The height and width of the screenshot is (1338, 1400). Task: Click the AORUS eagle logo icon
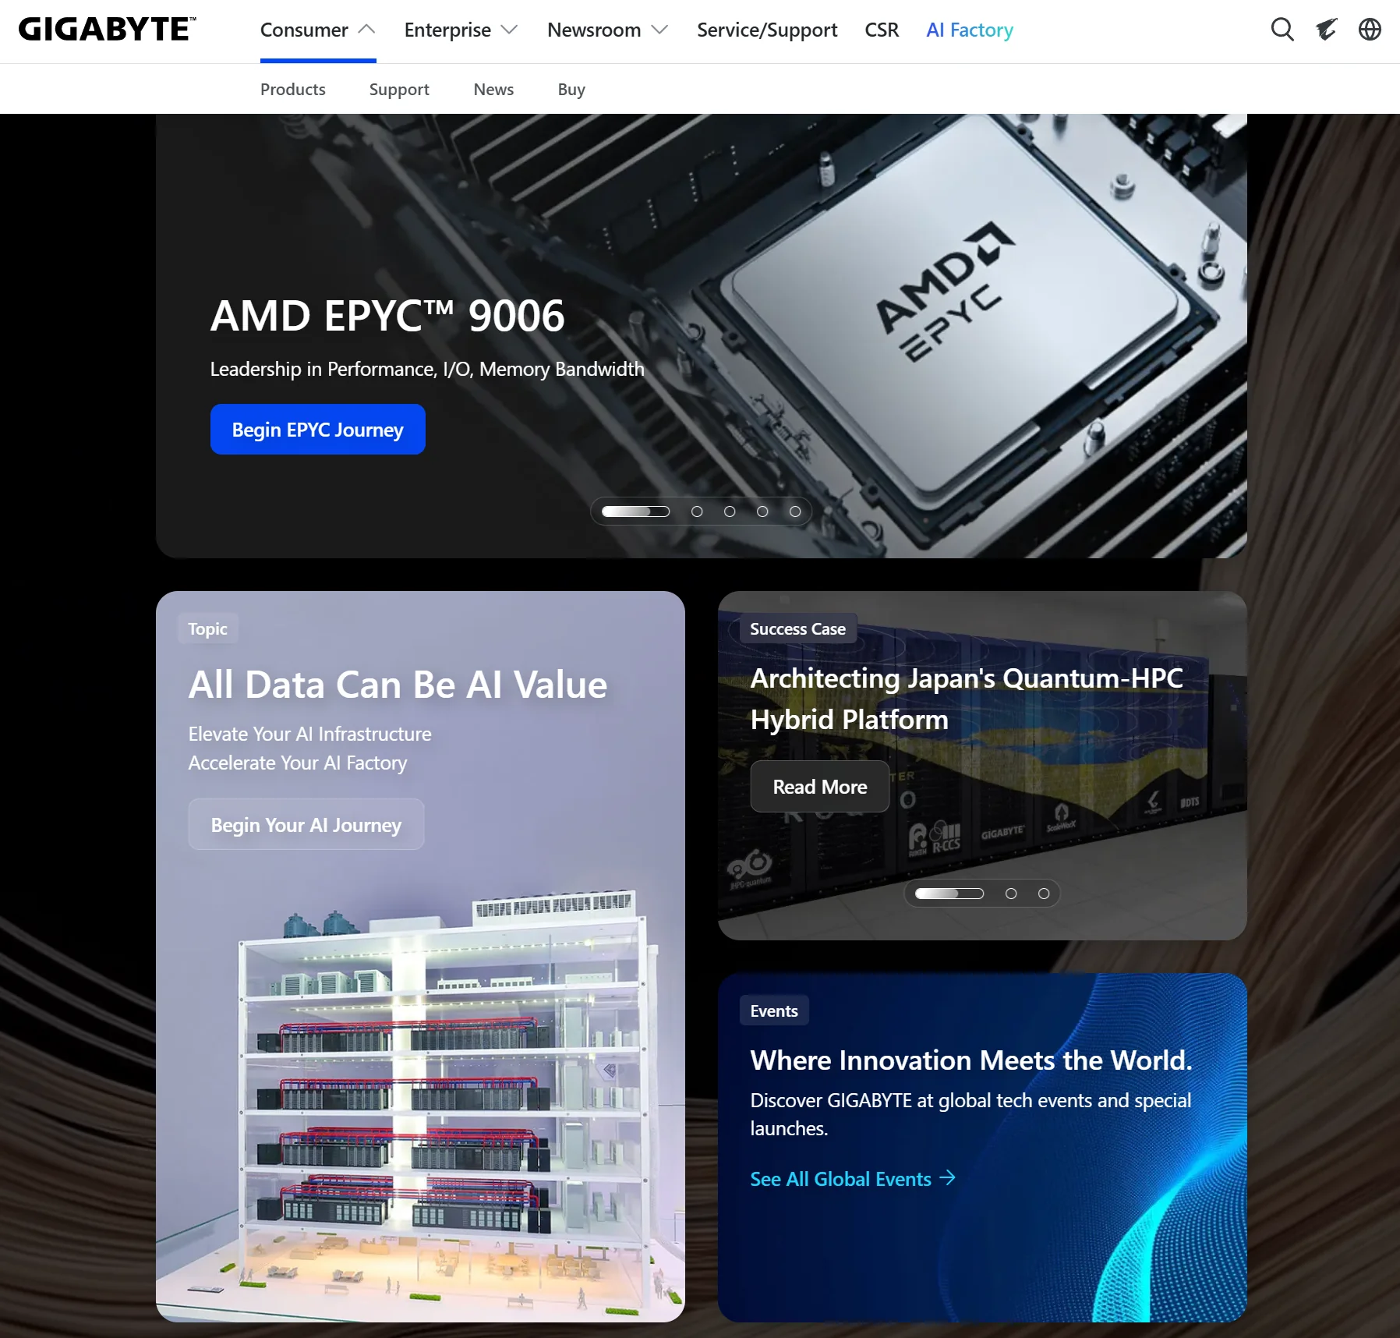1326,30
